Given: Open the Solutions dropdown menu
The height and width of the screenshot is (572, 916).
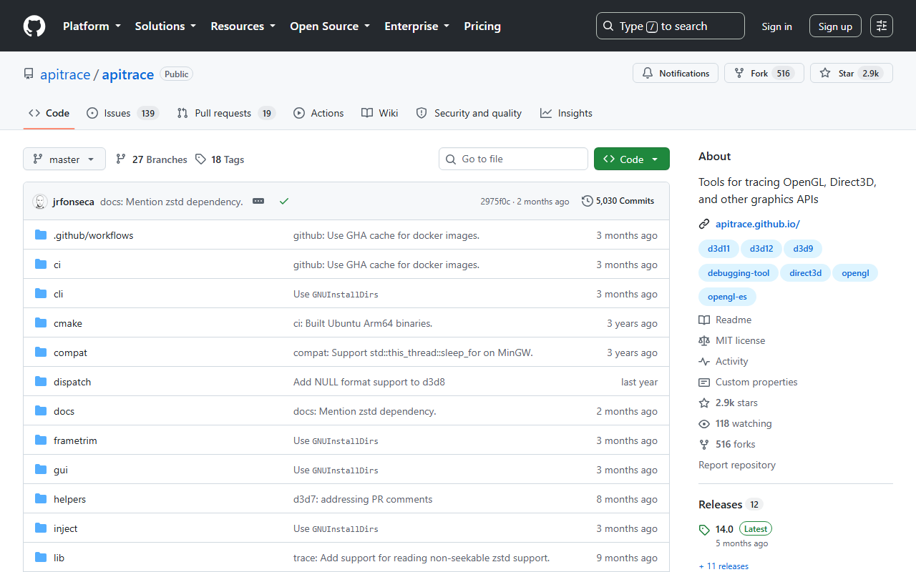Looking at the screenshot, I should click(165, 26).
